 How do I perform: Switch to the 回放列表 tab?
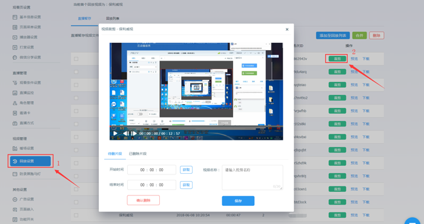(x=113, y=19)
